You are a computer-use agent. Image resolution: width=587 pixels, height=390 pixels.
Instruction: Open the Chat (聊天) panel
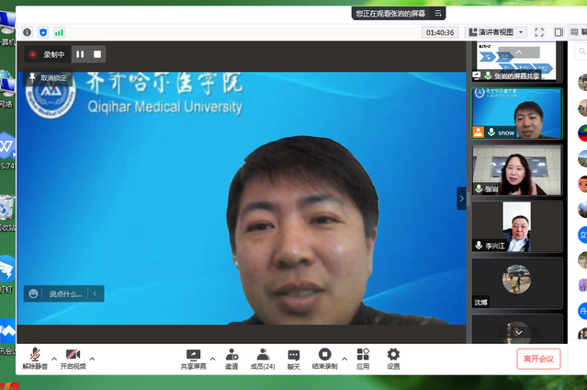pos(294,358)
